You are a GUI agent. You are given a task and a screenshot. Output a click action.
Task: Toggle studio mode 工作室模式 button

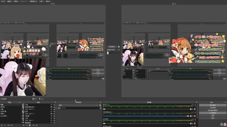tap(213, 113)
